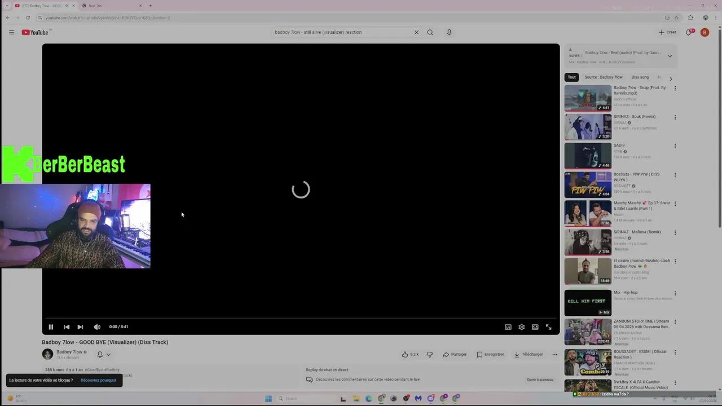Open a new browser tab with plus
This screenshot has width=722, height=406.
150,6
